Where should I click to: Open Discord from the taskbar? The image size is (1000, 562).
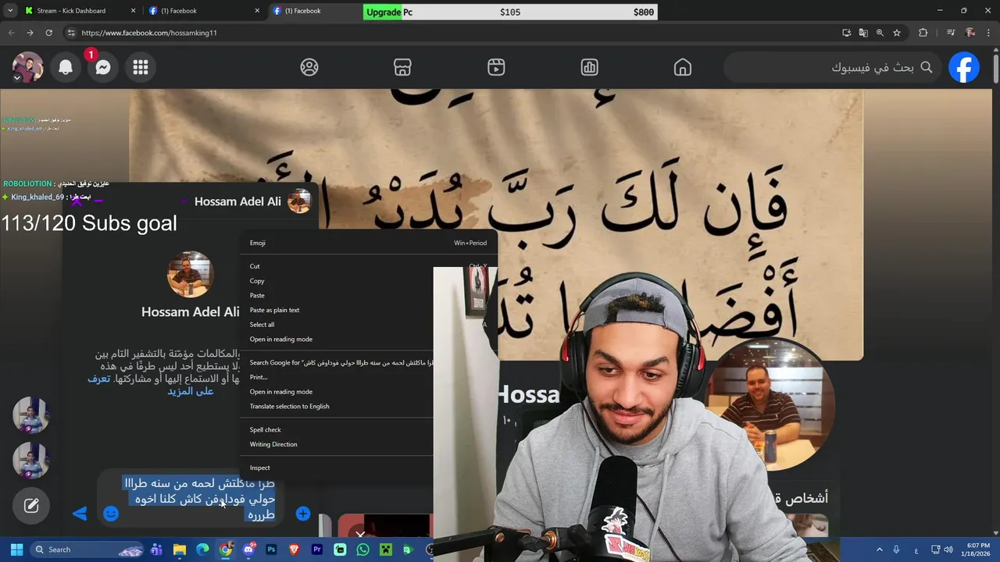[248, 550]
